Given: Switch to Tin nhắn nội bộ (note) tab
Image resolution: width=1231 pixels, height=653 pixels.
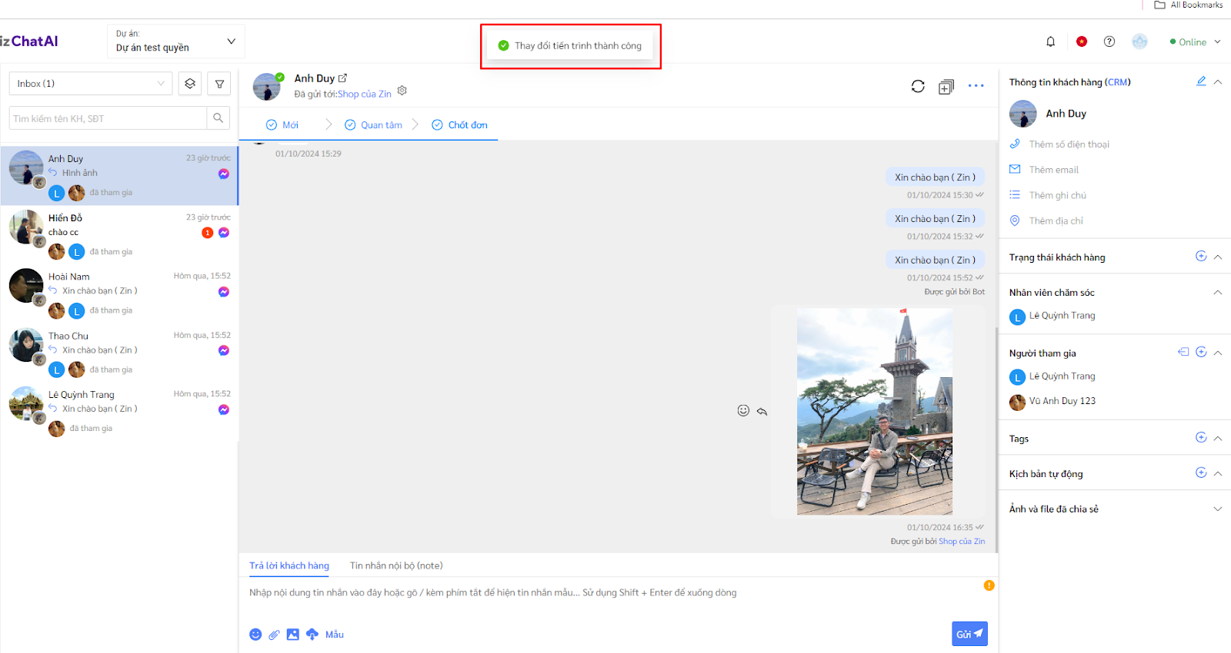Looking at the screenshot, I should pyautogui.click(x=396, y=565).
